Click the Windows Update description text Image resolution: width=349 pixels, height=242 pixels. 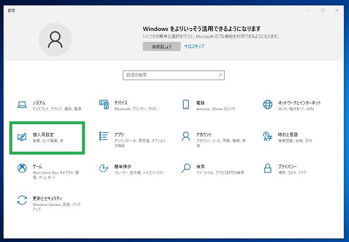pos(56,207)
